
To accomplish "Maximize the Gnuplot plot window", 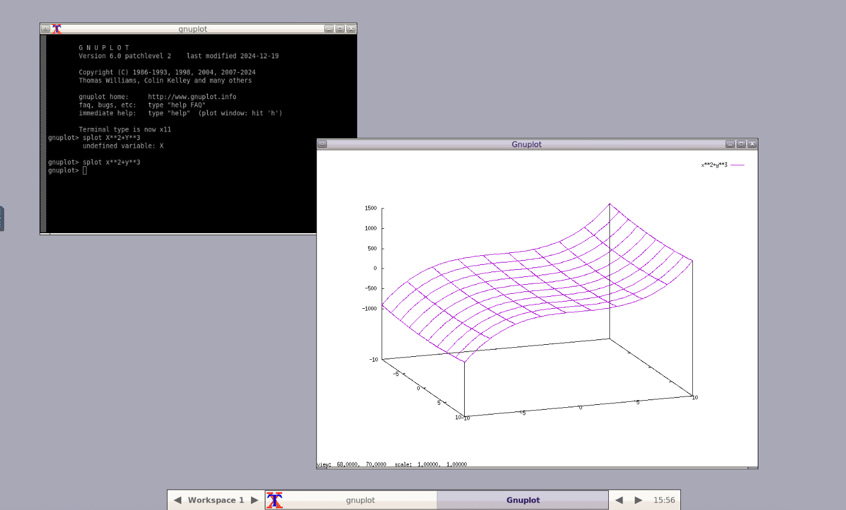I will 741,144.
